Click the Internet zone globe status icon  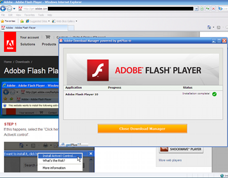(222, 176)
